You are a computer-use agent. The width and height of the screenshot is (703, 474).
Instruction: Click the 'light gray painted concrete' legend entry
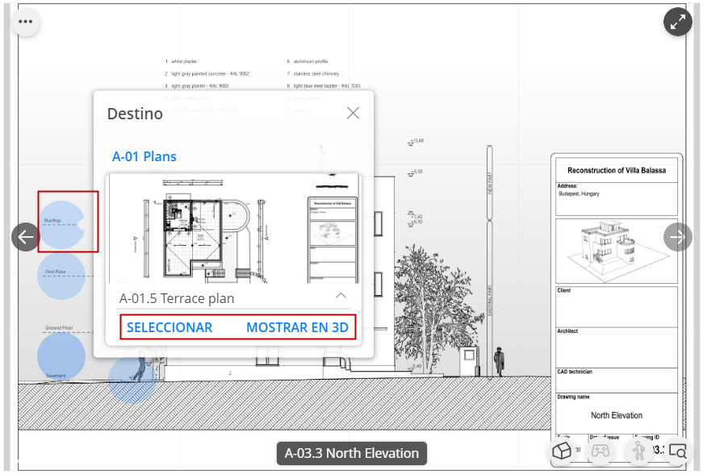(x=207, y=73)
